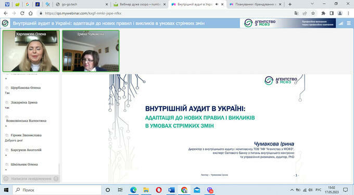
Task: Close the Внутрішній аудит tab
Action: 222,4
